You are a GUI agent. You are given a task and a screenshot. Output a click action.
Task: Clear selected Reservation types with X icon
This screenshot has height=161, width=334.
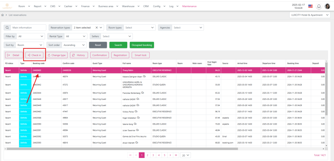pyautogui.click(x=96, y=28)
